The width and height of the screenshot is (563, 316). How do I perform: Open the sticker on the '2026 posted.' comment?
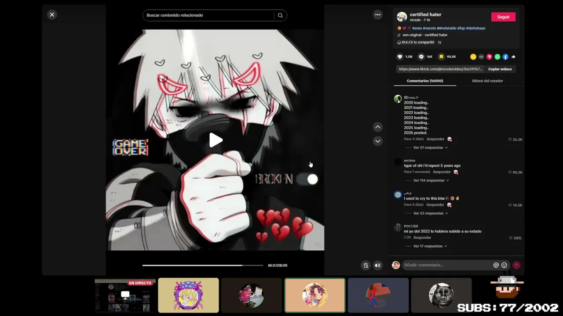point(450,139)
